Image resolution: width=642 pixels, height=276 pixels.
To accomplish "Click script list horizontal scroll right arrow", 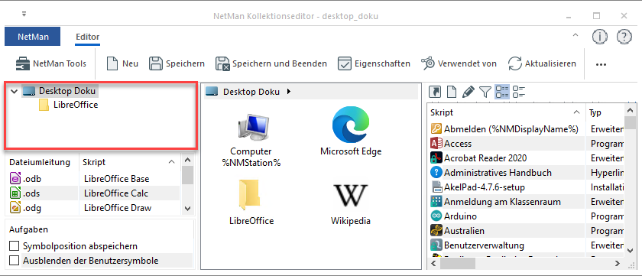I will point(618,263).
